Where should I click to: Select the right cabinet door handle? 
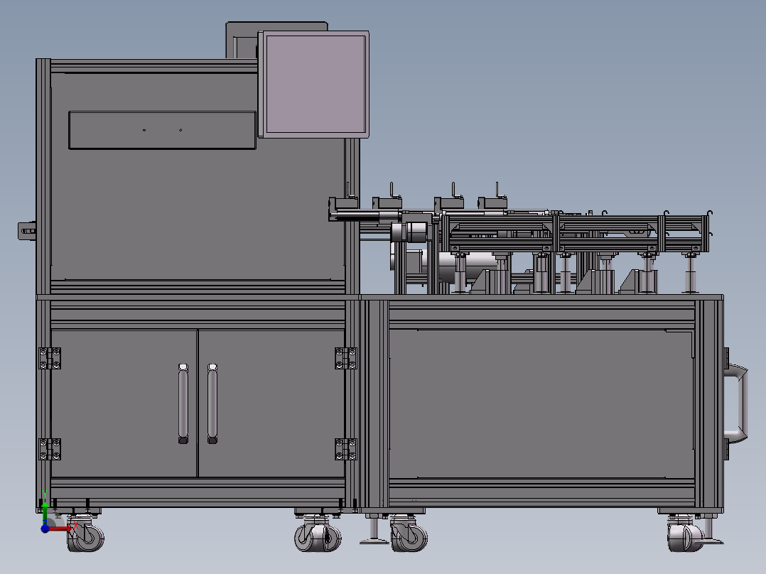(212, 404)
